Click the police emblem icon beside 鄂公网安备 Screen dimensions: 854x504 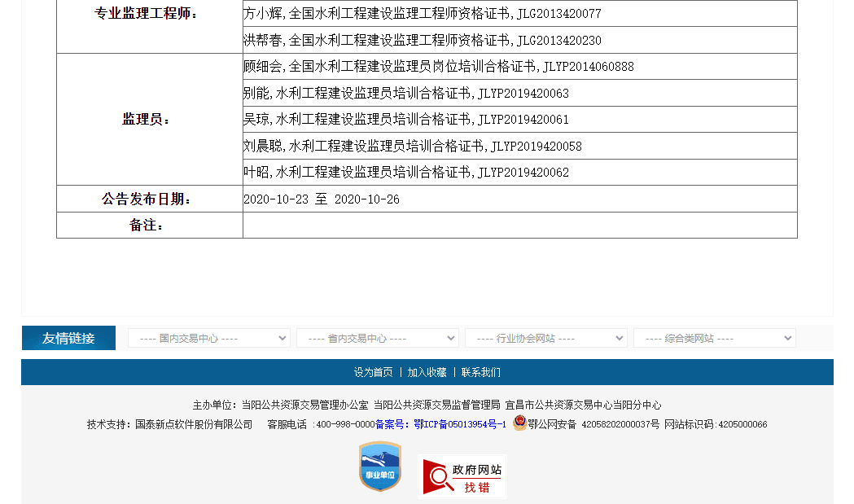519,423
